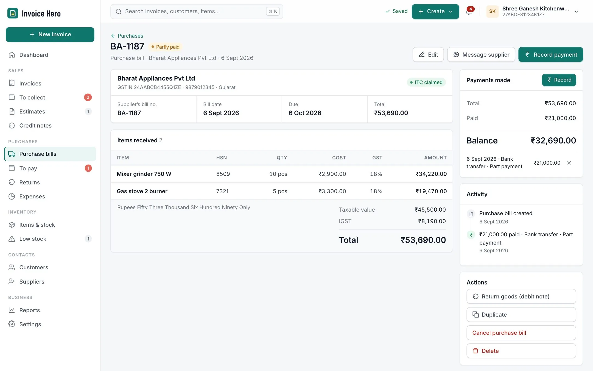Click the Expenses pie chart icon

point(12,196)
